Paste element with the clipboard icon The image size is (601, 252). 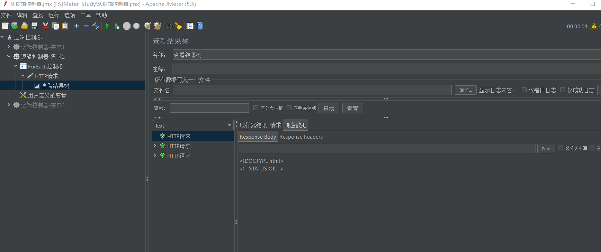65,26
